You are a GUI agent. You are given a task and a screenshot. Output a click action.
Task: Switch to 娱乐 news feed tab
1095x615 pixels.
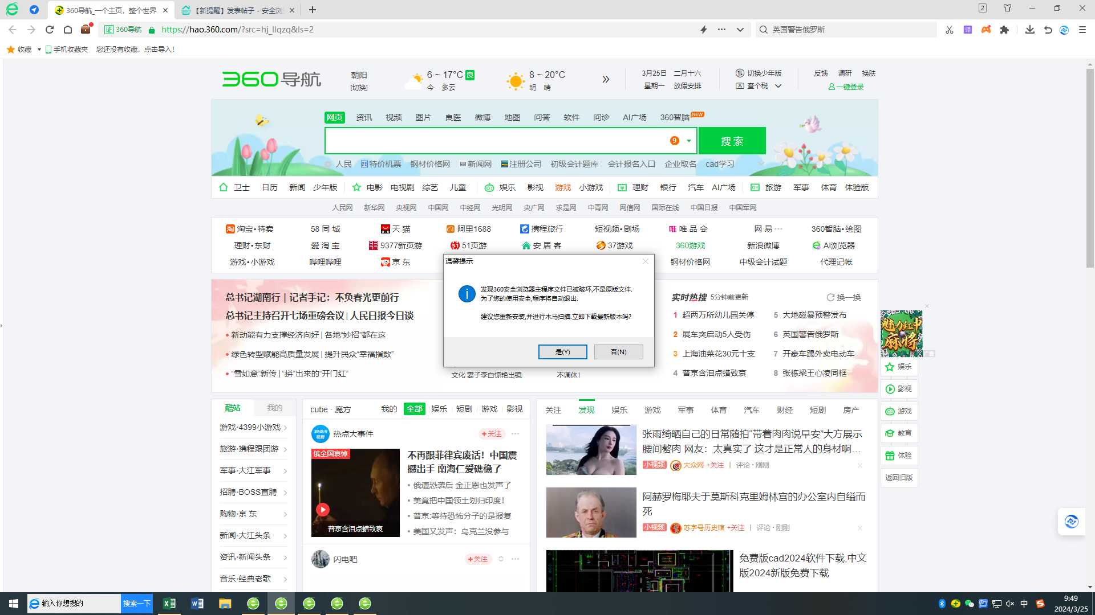(619, 410)
